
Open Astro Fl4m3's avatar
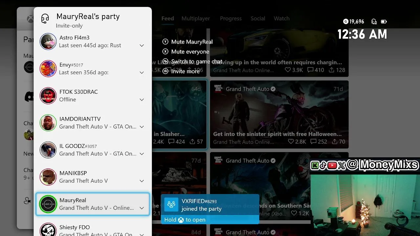point(48,42)
